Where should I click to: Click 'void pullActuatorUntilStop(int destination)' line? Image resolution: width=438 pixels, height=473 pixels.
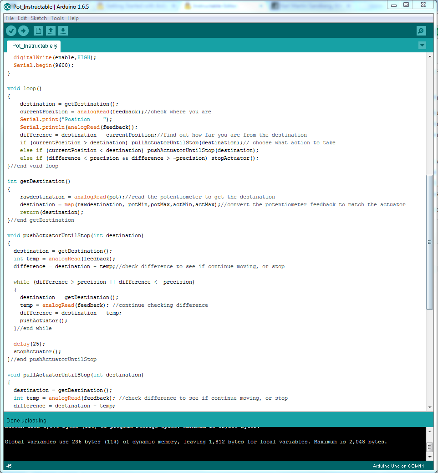click(x=76, y=375)
